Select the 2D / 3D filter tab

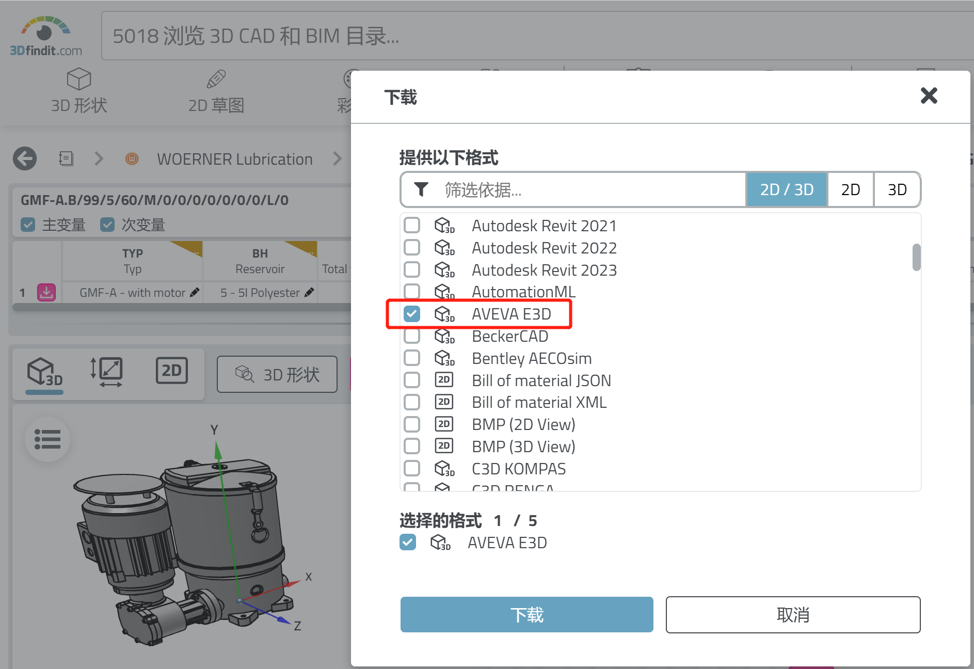point(787,189)
